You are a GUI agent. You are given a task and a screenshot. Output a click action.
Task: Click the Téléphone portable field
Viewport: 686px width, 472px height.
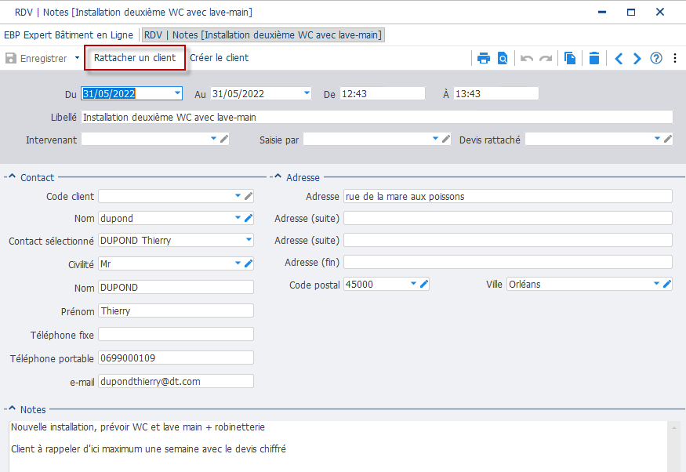pyautogui.click(x=176, y=358)
